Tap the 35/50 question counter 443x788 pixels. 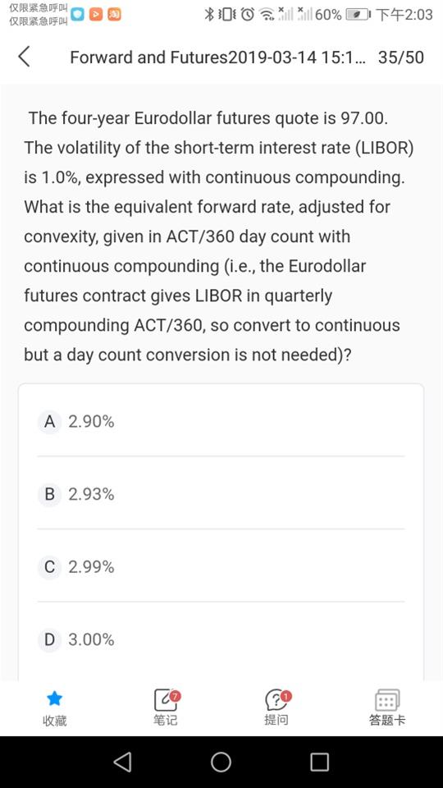tap(401, 57)
